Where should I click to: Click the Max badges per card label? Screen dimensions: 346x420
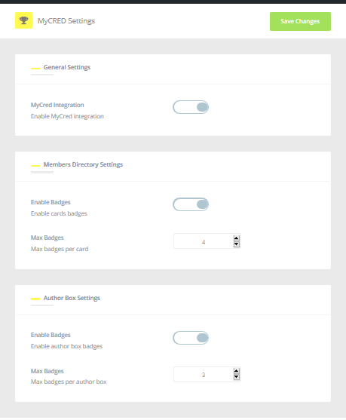pos(60,249)
